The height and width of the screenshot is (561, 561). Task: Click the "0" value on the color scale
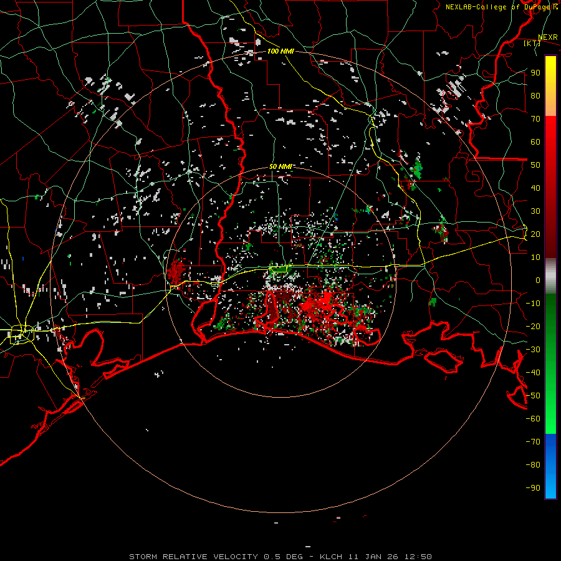pyautogui.click(x=538, y=280)
